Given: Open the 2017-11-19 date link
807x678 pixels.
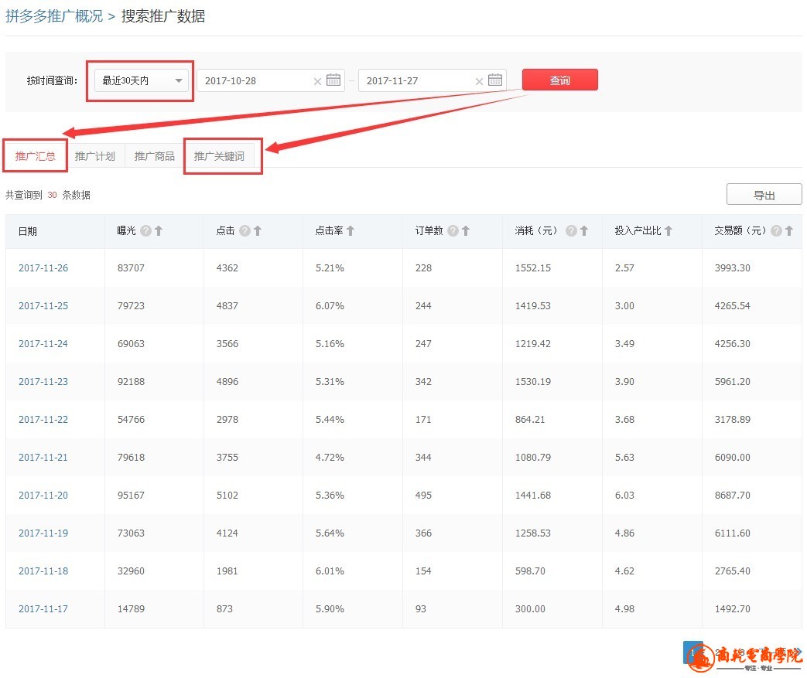Looking at the screenshot, I should pyautogui.click(x=43, y=533).
